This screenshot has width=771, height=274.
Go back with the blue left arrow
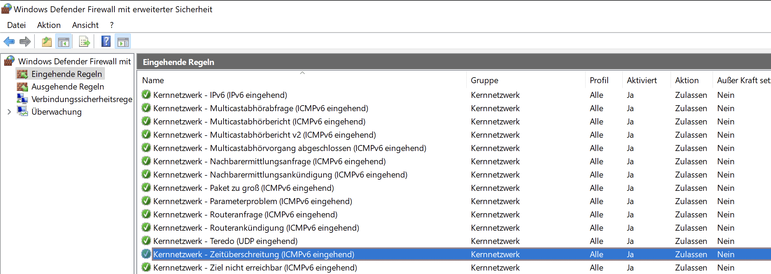(9, 42)
